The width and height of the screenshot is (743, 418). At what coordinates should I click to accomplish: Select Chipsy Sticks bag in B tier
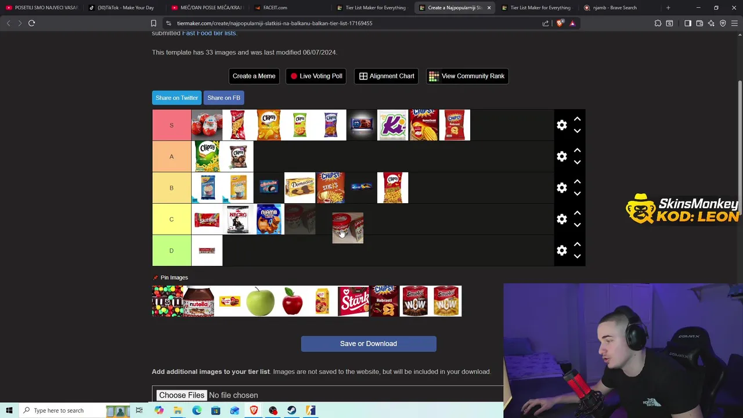[x=330, y=188]
